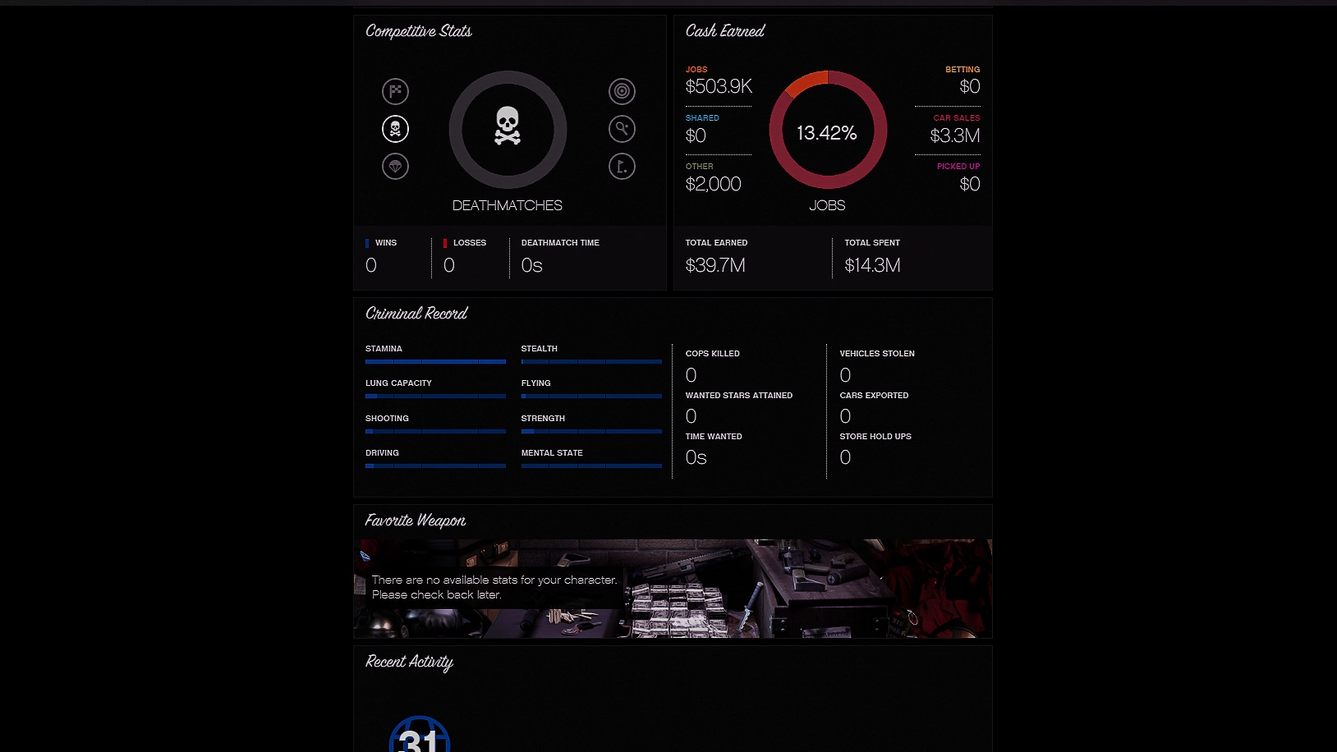Click the COPS KILLED value

coord(691,375)
